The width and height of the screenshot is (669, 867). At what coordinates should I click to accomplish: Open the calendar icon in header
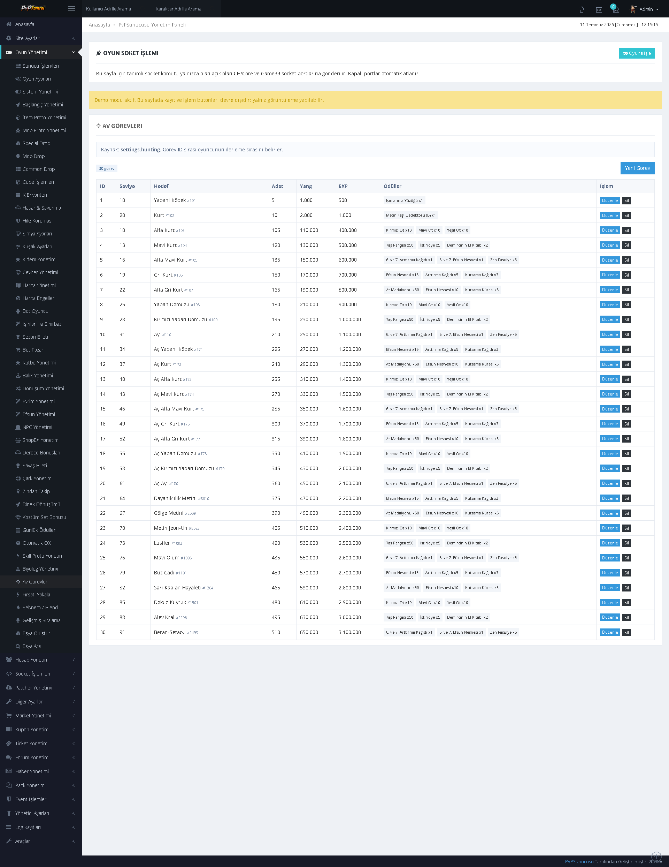[599, 9]
